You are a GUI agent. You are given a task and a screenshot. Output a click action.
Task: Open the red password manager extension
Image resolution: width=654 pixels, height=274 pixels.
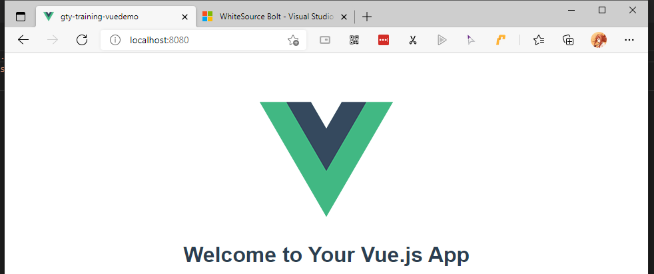click(384, 40)
